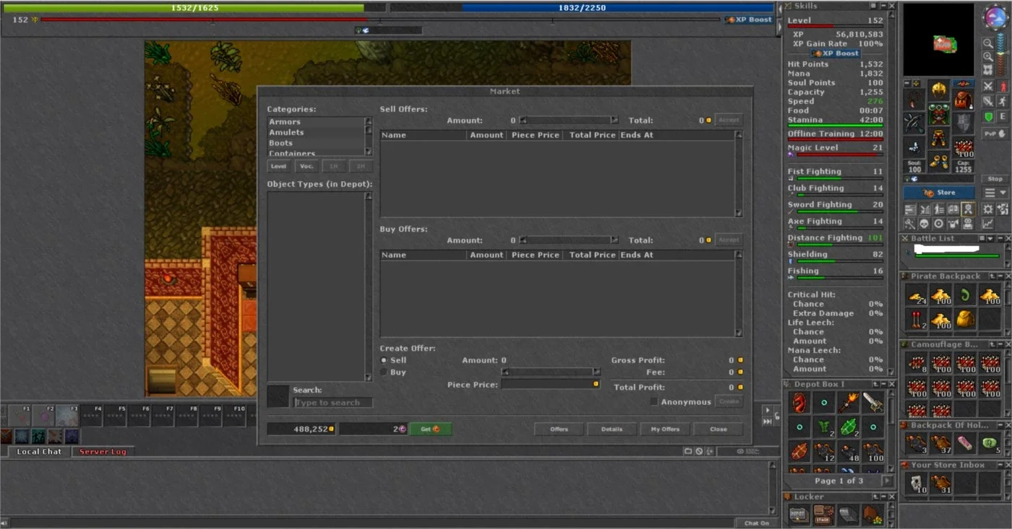Adjust the Create Offer amount slider
Image resolution: width=1012 pixels, height=529 pixels.
coord(551,372)
